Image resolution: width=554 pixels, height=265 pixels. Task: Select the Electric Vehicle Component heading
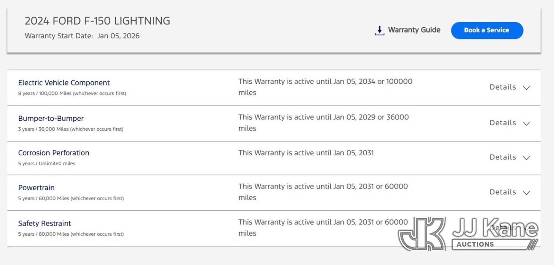[64, 83]
